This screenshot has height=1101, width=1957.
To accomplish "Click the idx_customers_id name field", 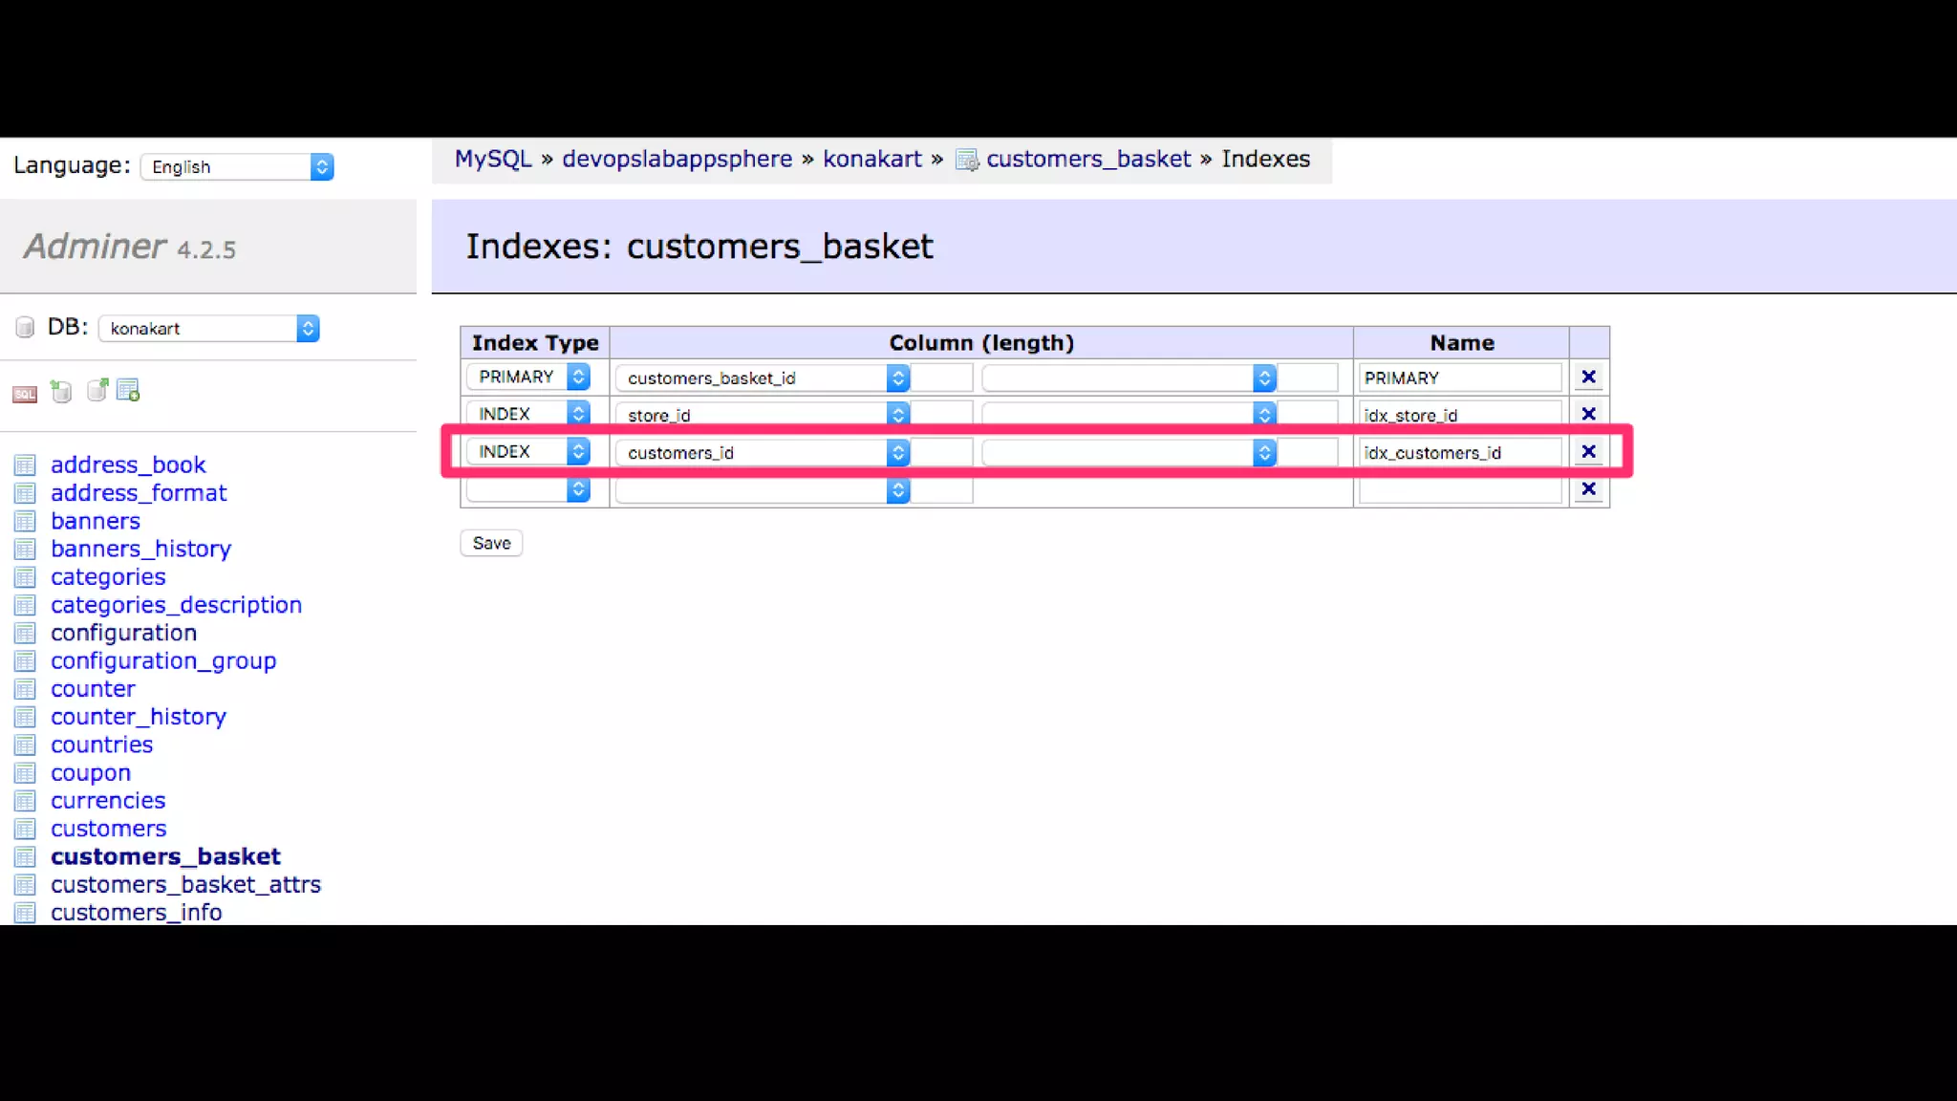I will [1459, 453].
